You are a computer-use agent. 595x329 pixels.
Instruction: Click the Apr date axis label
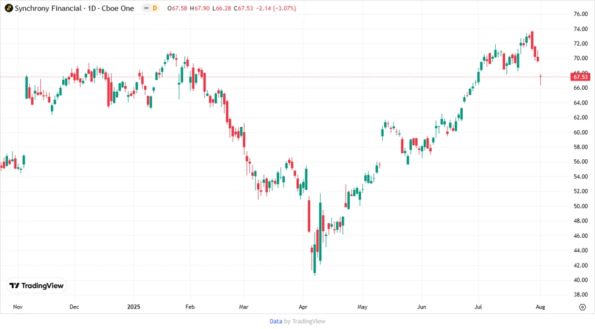pos(303,307)
